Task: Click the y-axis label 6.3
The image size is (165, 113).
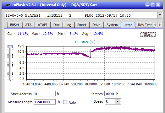Action: (x=22, y=62)
